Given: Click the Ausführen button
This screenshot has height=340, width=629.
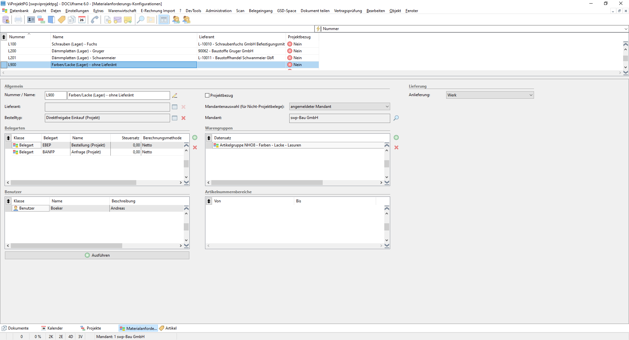Looking at the screenshot, I should point(97,255).
